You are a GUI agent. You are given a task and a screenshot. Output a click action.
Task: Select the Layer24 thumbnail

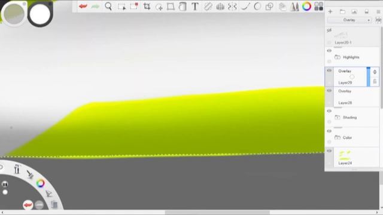point(345,155)
